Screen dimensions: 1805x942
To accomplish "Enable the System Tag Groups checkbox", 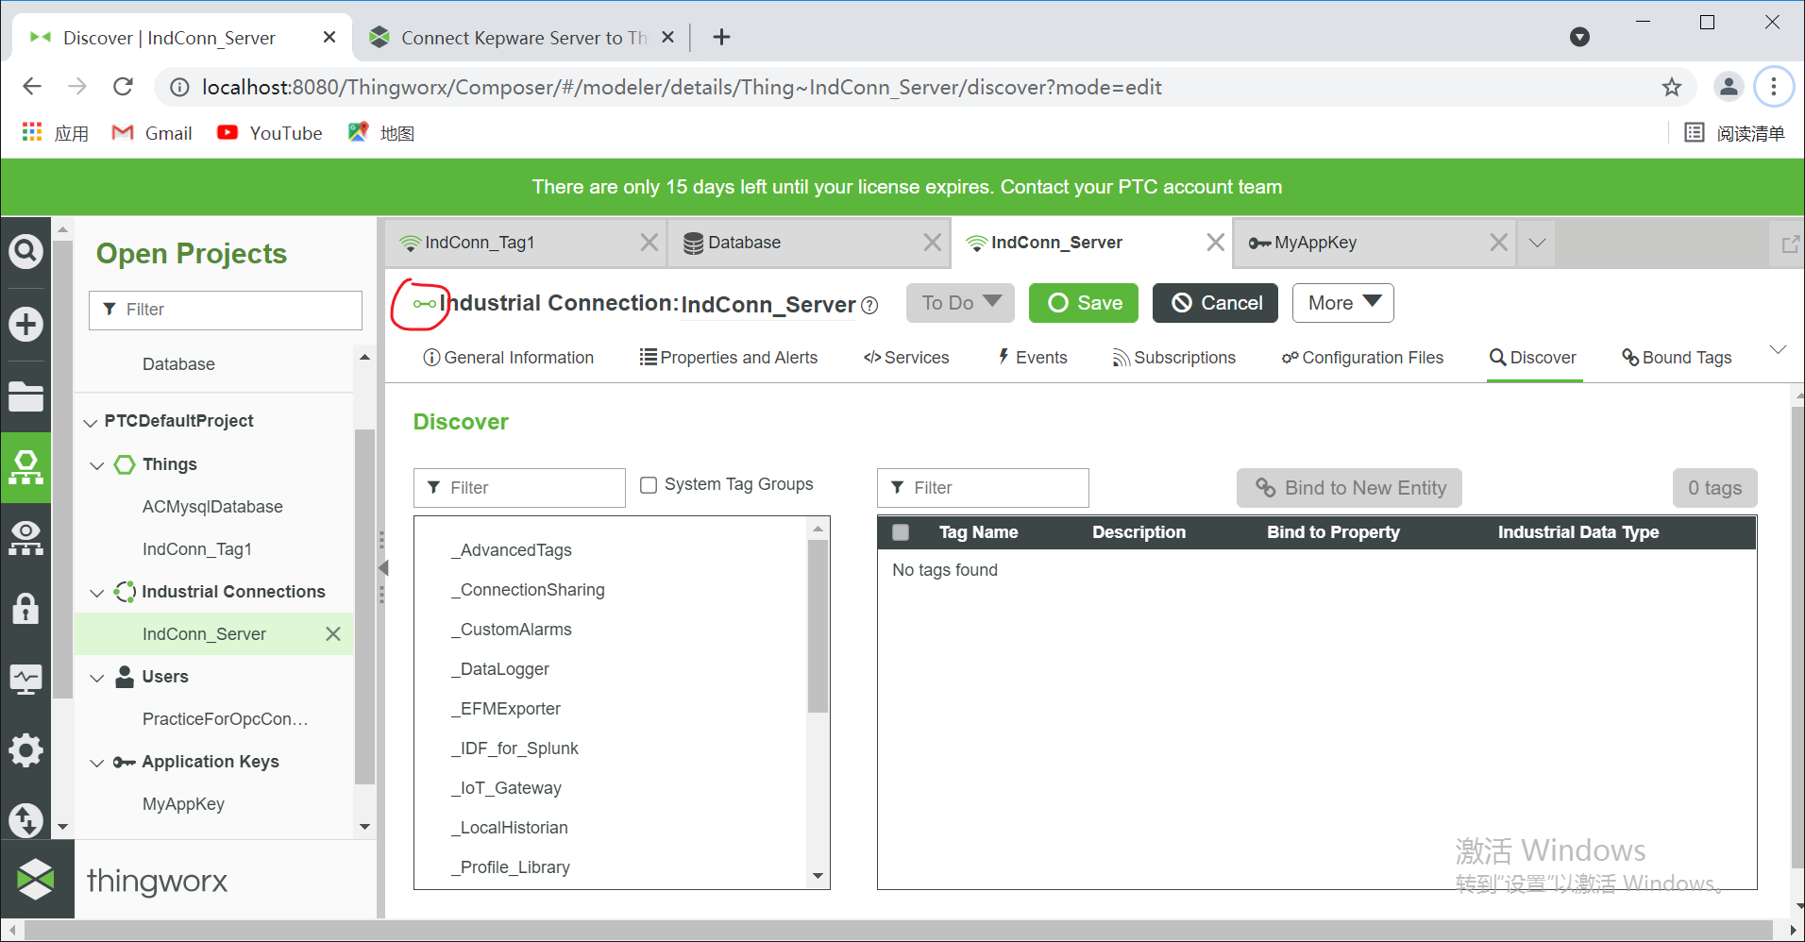I will 649,485.
